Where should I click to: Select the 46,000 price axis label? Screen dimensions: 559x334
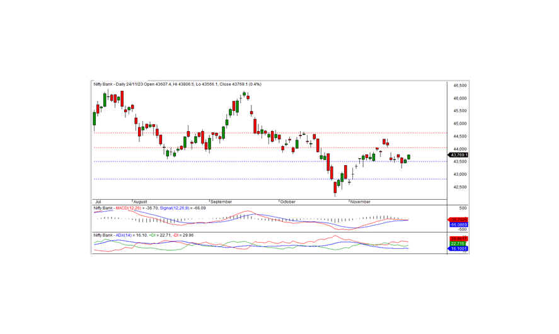click(x=460, y=98)
